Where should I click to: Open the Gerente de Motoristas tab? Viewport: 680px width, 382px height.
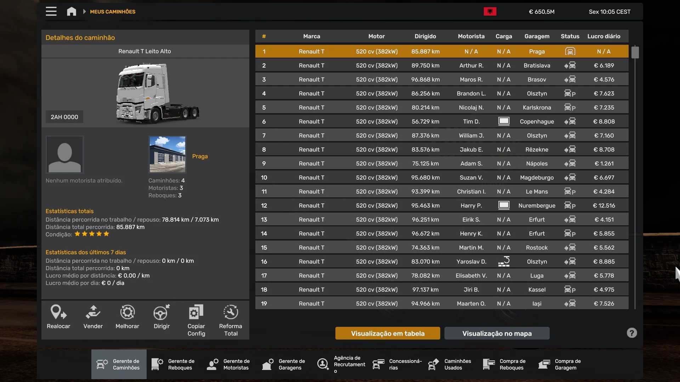click(229, 364)
